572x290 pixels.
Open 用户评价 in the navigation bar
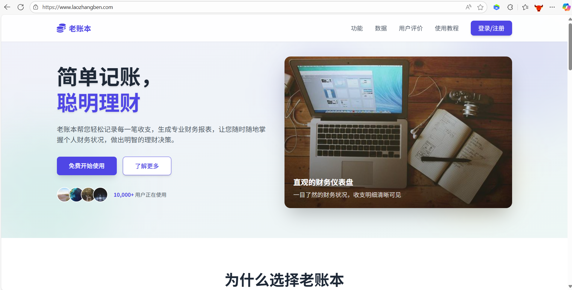point(411,28)
